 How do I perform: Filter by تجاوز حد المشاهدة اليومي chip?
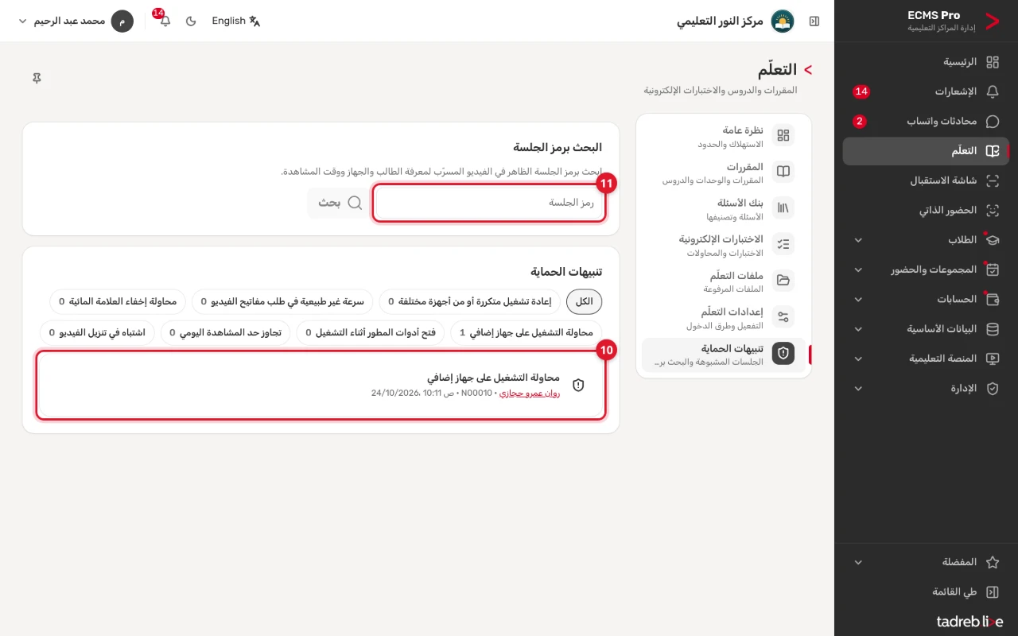tap(226, 332)
